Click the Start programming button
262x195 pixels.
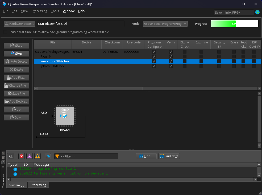pyautogui.click(x=16, y=45)
